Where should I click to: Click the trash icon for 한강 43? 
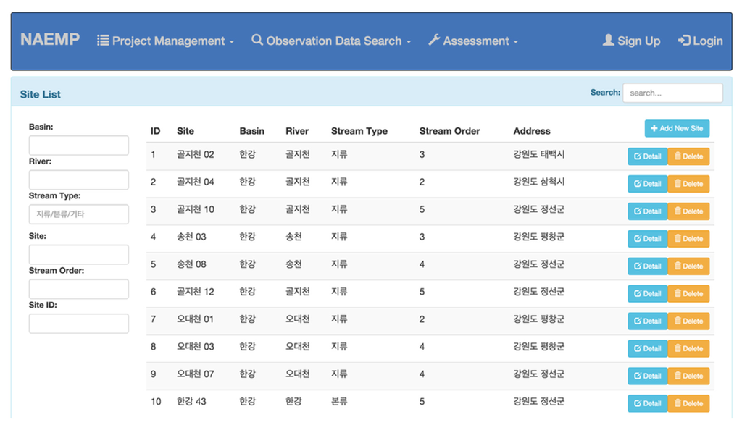678,403
